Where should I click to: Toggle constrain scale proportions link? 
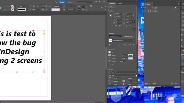tap(134, 21)
